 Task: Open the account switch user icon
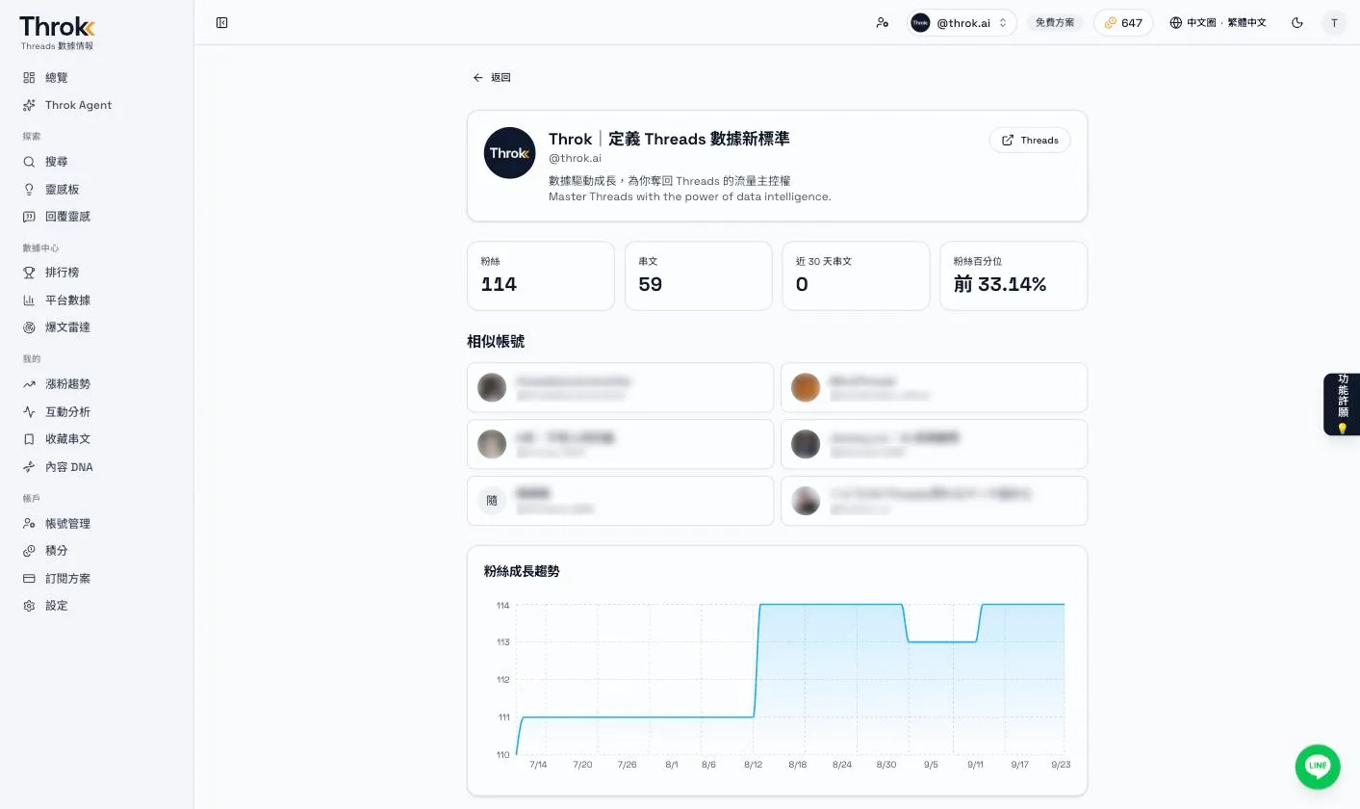(883, 22)
